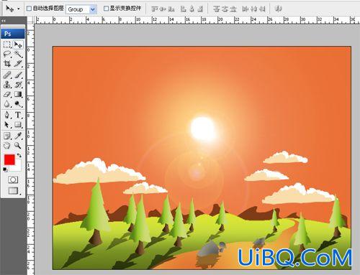This screenshot has width=360, height=275.
Task: Select the Blur tool
Action: coord(7,104)
